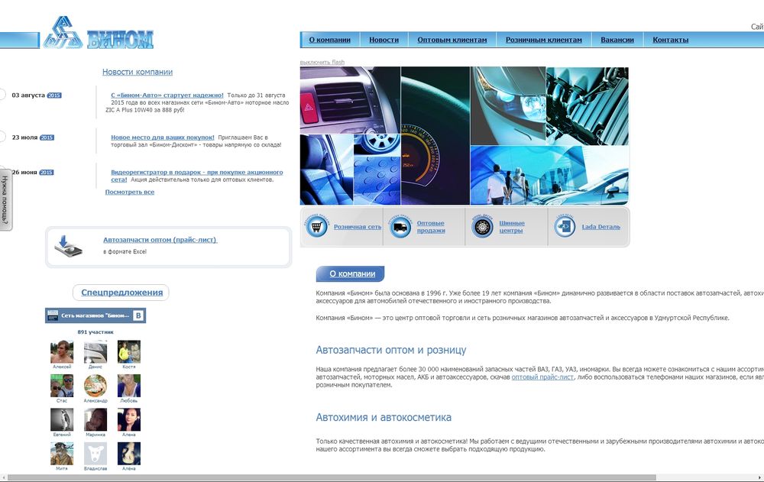The height and width of the screenshot is (482, 764).
Task: Click выключить flash link
Action: coord(322,63)
